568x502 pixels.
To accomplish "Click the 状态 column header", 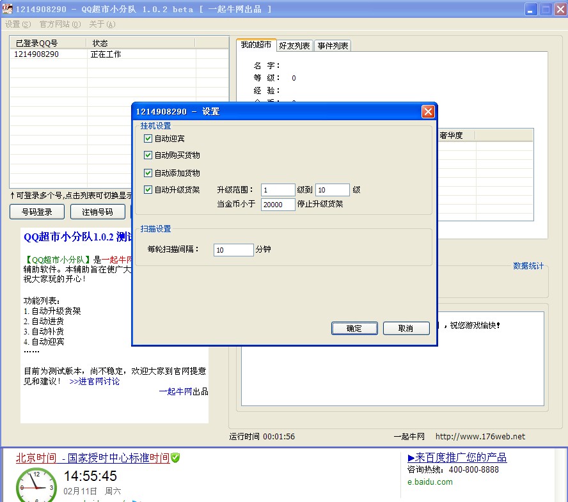I will [141, 43].
